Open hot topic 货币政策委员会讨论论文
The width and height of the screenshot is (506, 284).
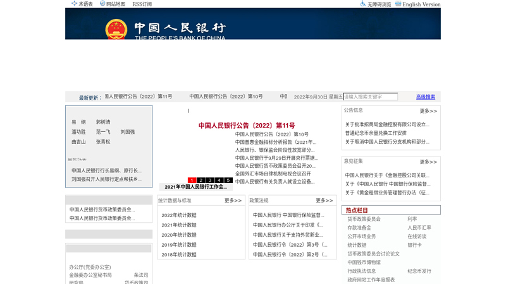373,254
